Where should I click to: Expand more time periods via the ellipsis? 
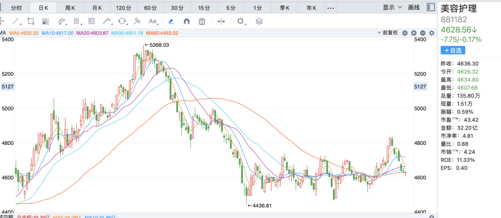[330, 8]
